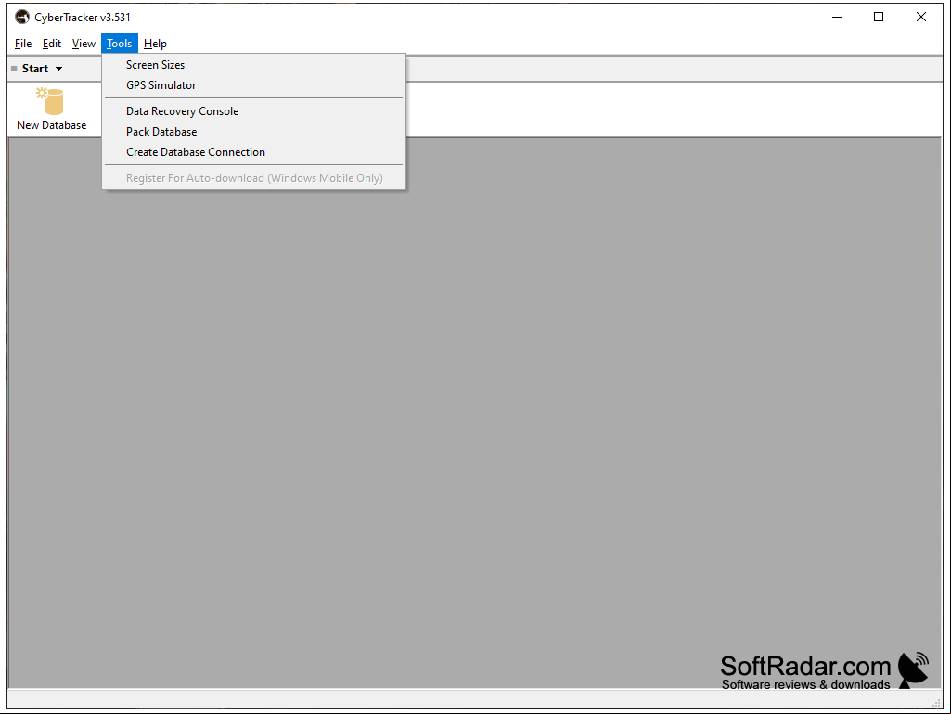Select Pack Database menu entry
951x714 pixels.
(x=253, y=132)
